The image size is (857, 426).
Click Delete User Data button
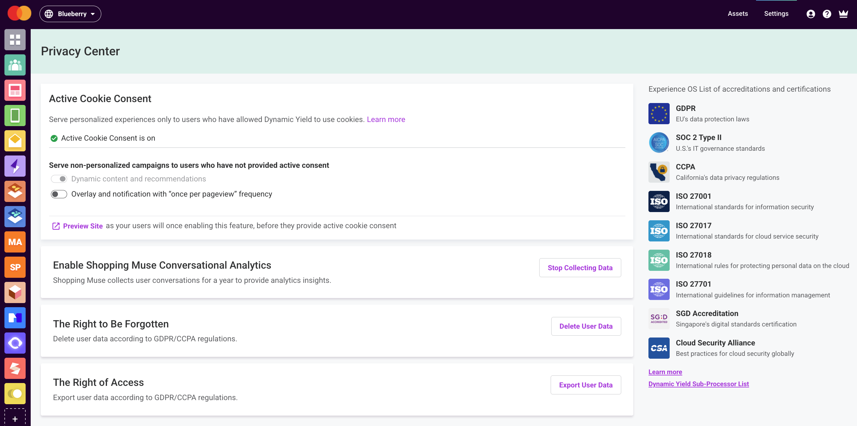[586, 326]
